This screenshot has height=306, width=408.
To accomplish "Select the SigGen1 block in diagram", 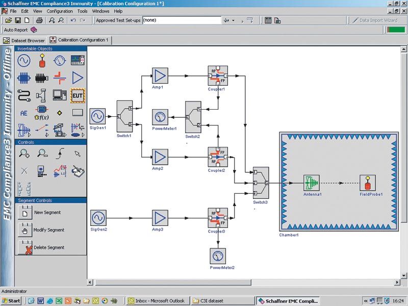I will coord(98,116).
